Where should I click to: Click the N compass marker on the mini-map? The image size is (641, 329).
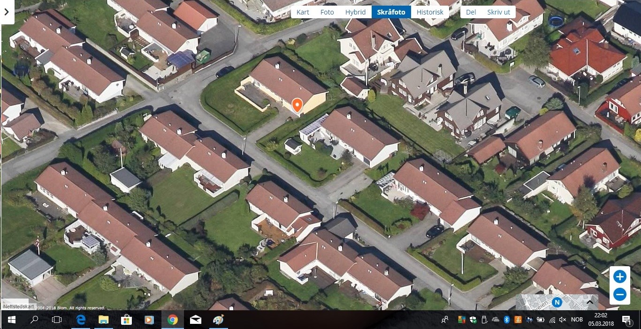(557, 302)
